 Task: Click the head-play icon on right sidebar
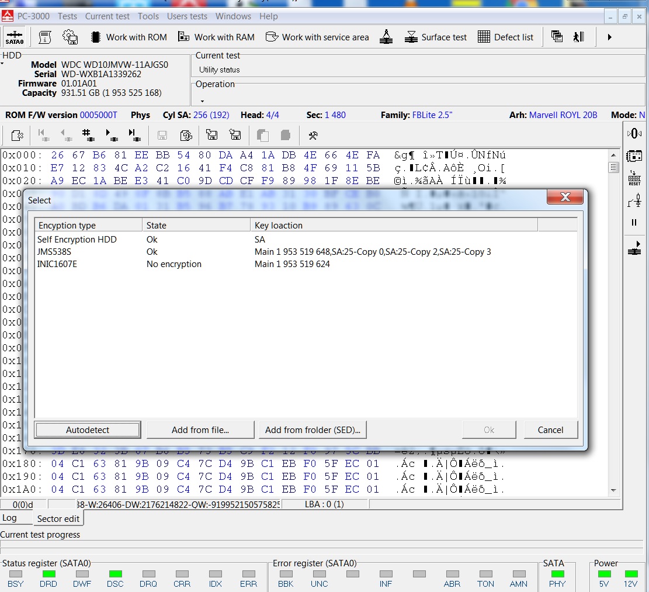point(634,248)
